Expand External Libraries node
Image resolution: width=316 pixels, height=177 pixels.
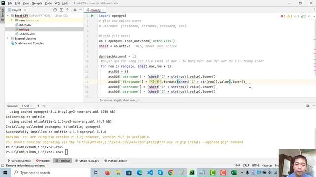click(x=8, y=38)
